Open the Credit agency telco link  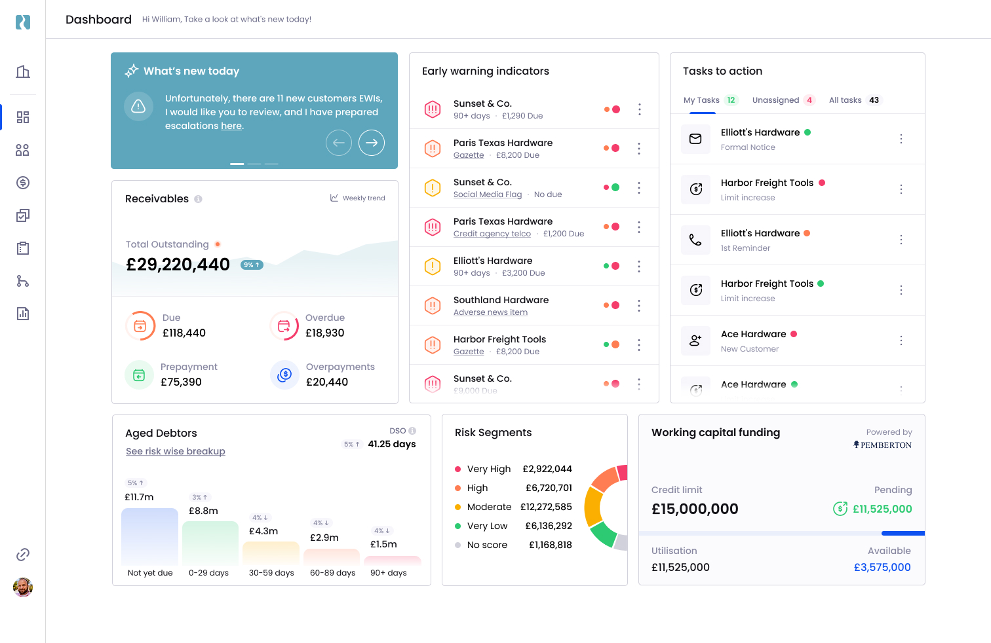point(492,234)
